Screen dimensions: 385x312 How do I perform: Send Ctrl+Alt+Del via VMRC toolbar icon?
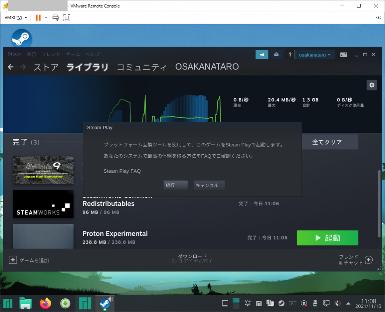tap(56, 17)
